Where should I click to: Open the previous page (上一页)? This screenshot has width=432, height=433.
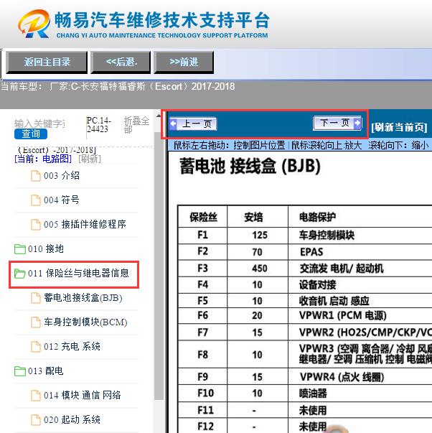click(x=193, y=124)
